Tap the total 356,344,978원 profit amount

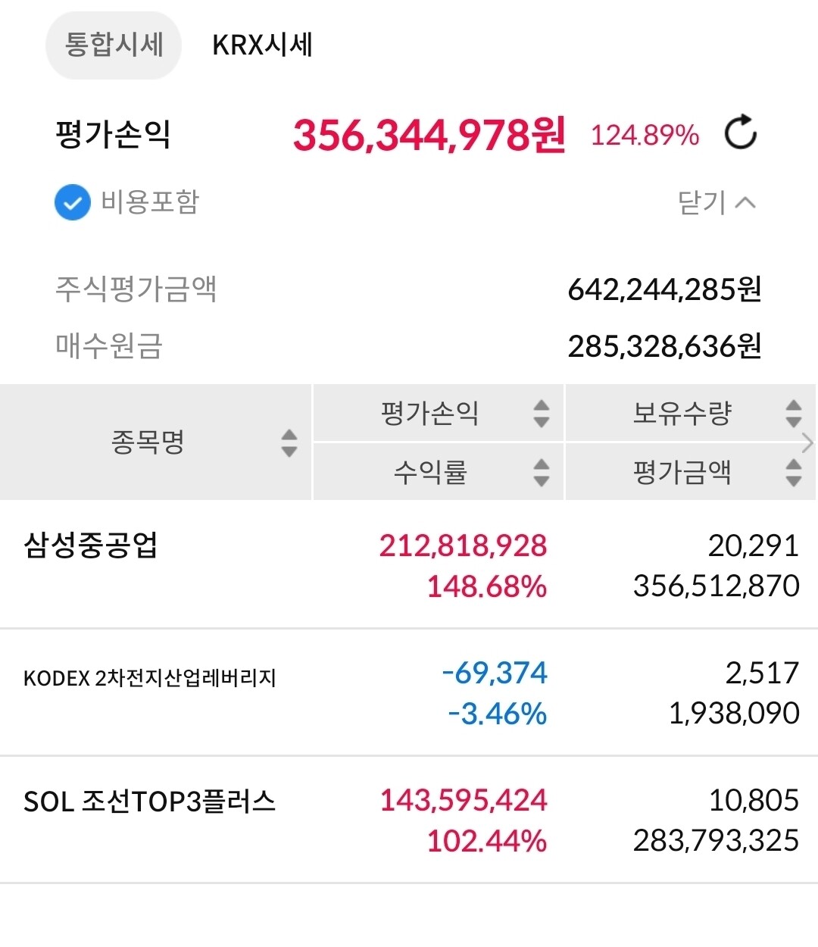click(429, 135)
